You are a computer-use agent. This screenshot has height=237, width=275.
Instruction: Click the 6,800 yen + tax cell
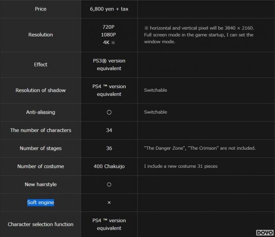pos(109,9)
